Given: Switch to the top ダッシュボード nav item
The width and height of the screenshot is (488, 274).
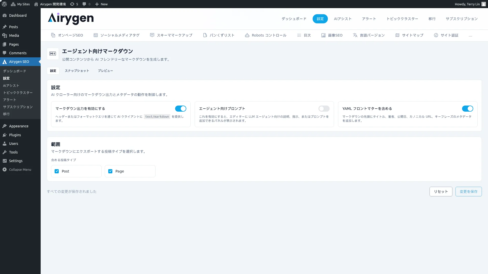Looking at the screenshot, I should point(294,19).
